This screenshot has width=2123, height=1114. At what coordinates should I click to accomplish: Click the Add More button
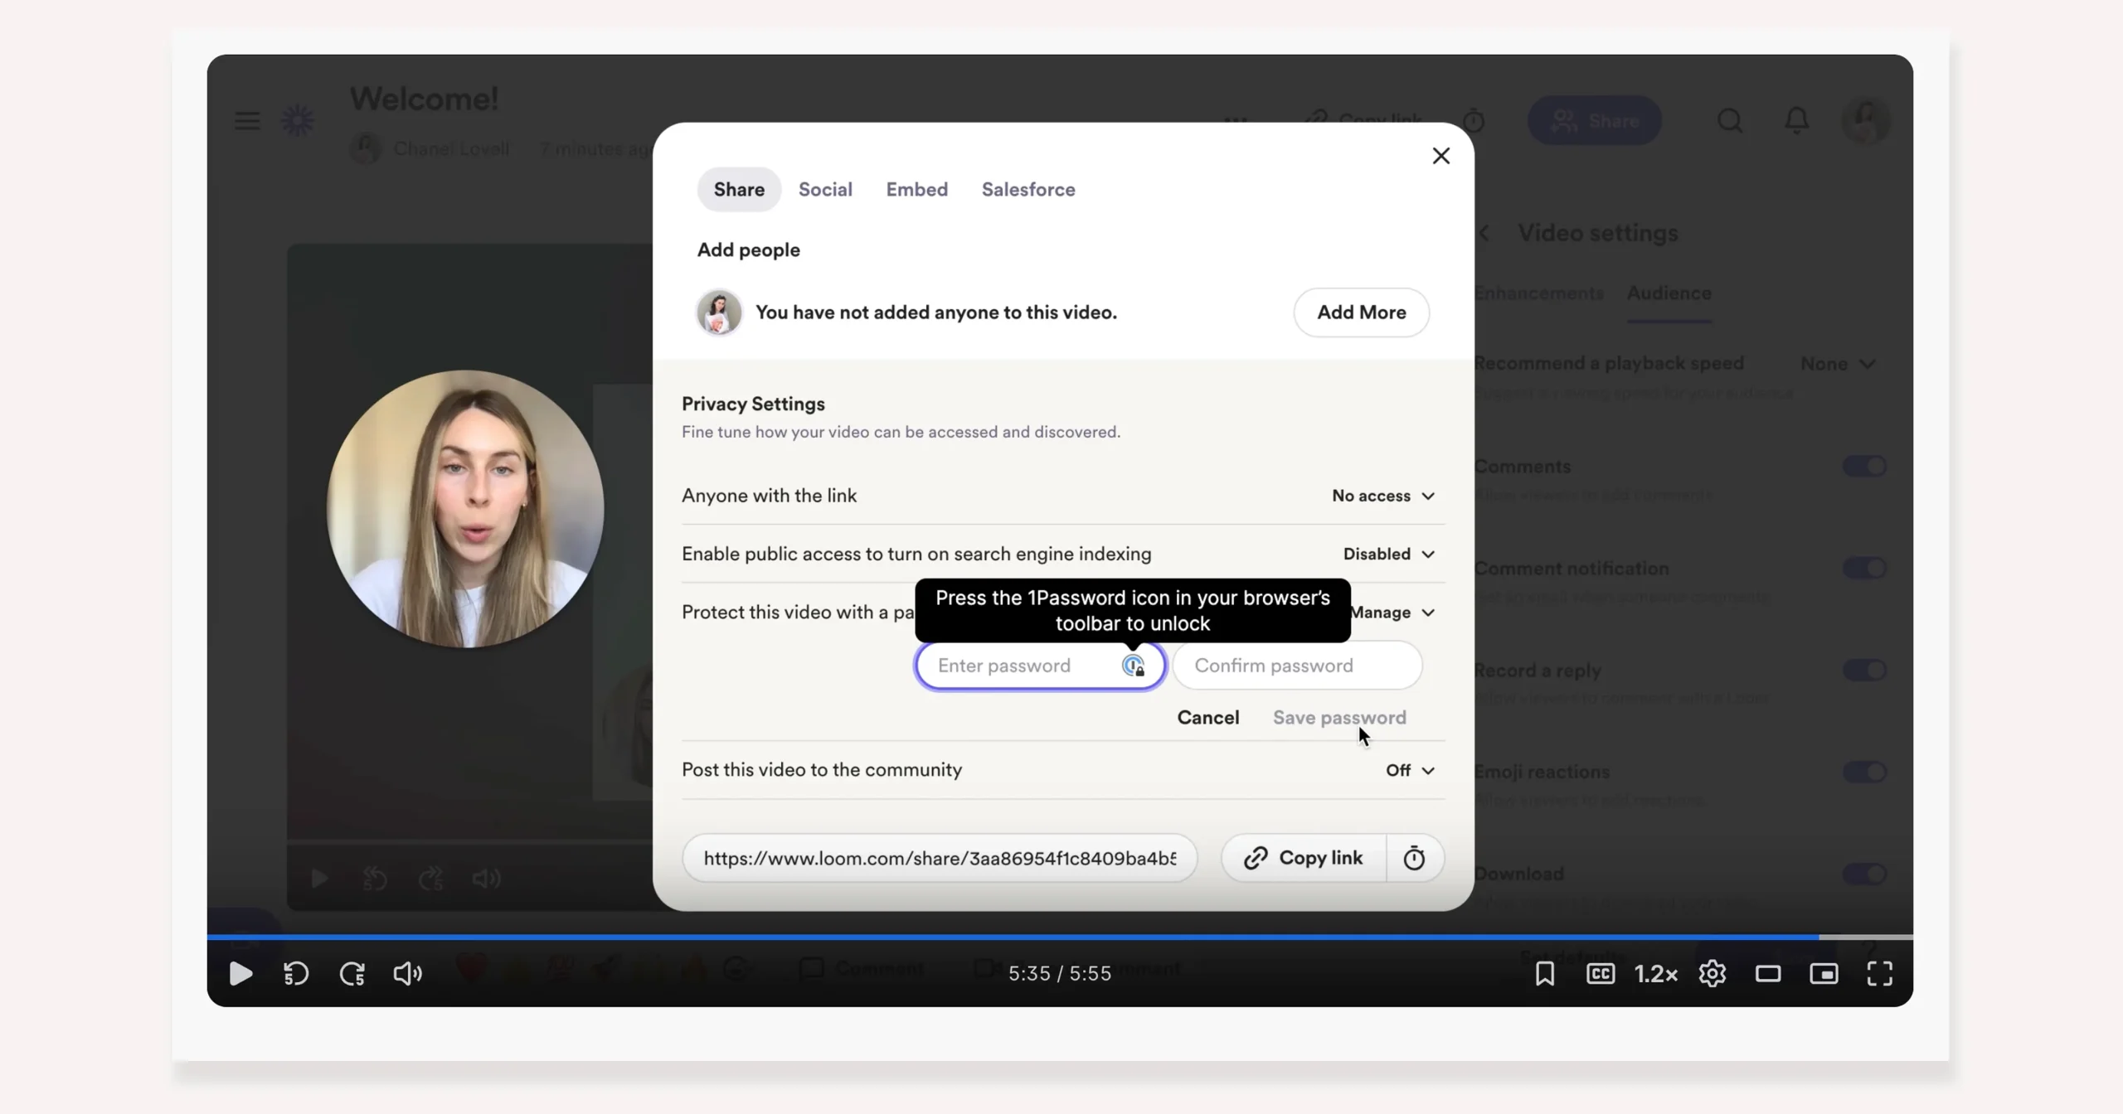1361,312
